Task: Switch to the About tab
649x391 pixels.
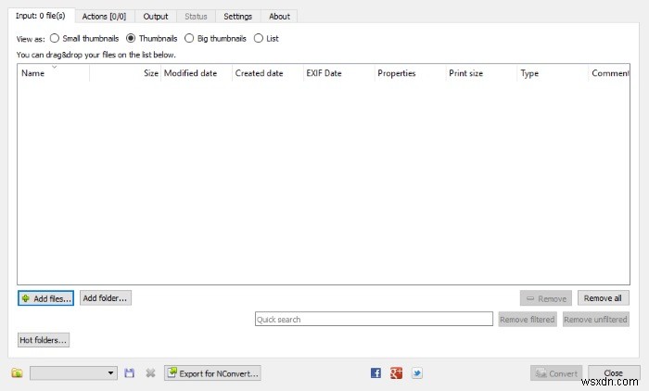Action: (279, 16)
